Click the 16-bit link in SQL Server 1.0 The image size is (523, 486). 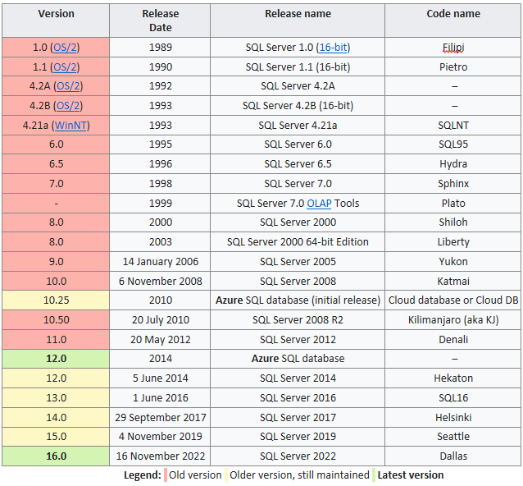click(x=333, y=48)
